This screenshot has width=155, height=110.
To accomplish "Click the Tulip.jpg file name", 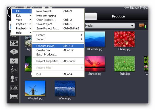I will (x=125, y=74).
